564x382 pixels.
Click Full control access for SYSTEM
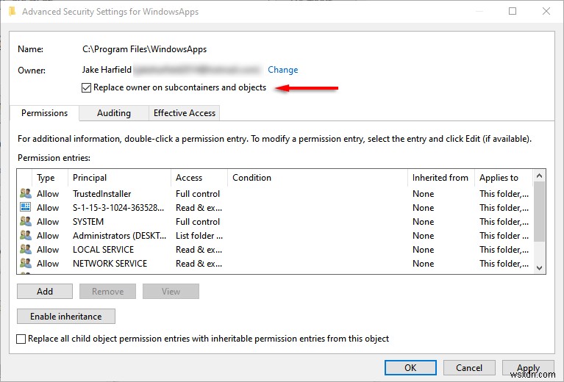click(x=198, y=222)
